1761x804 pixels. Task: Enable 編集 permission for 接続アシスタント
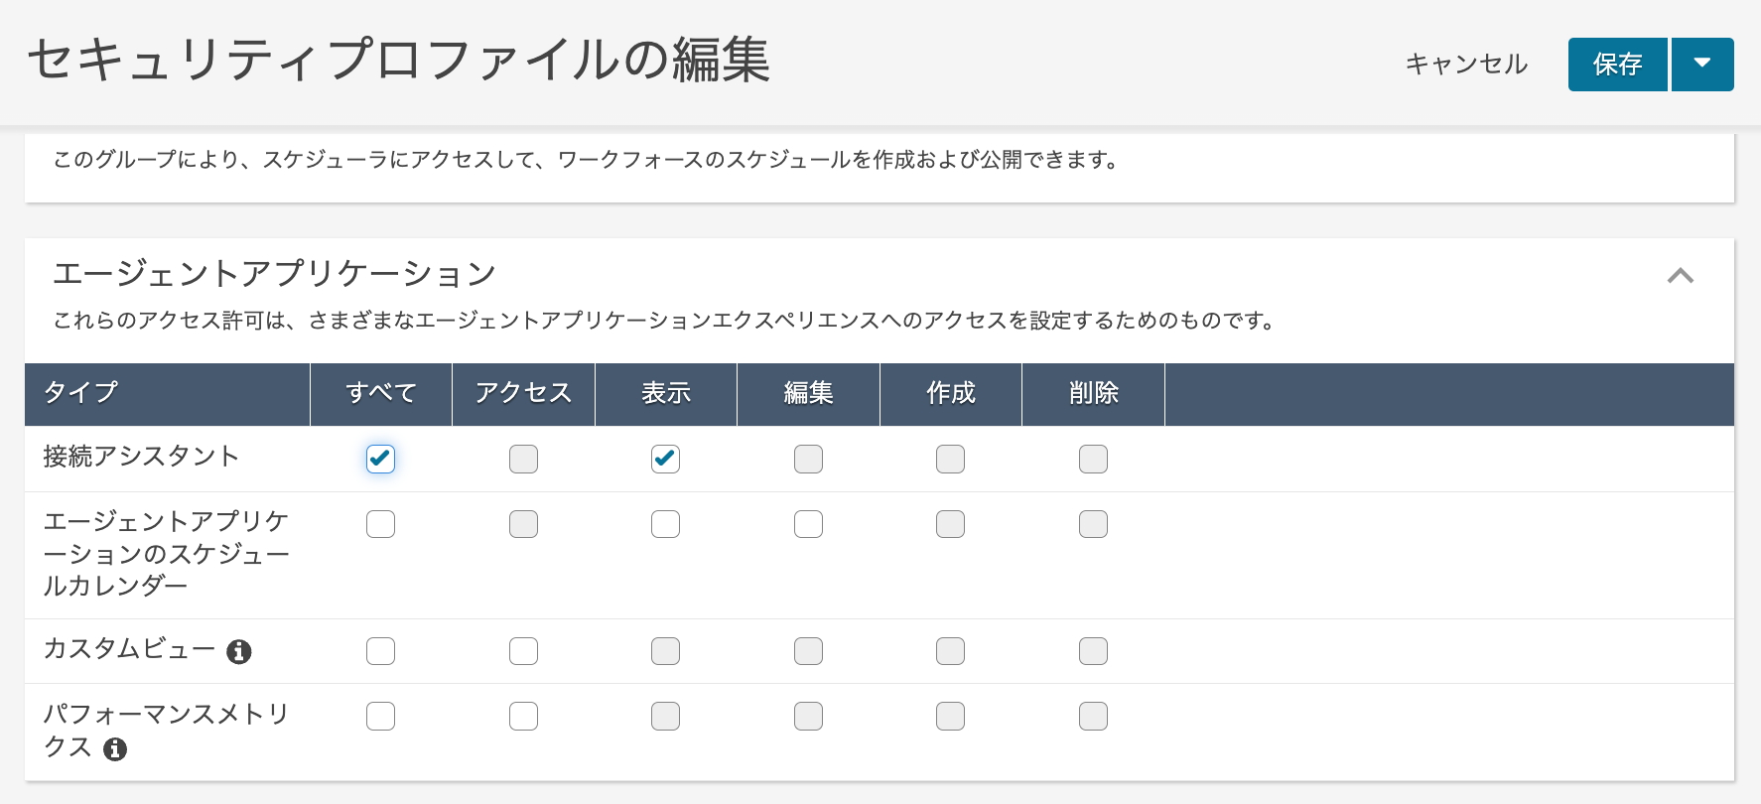click(x=808, y=459)
